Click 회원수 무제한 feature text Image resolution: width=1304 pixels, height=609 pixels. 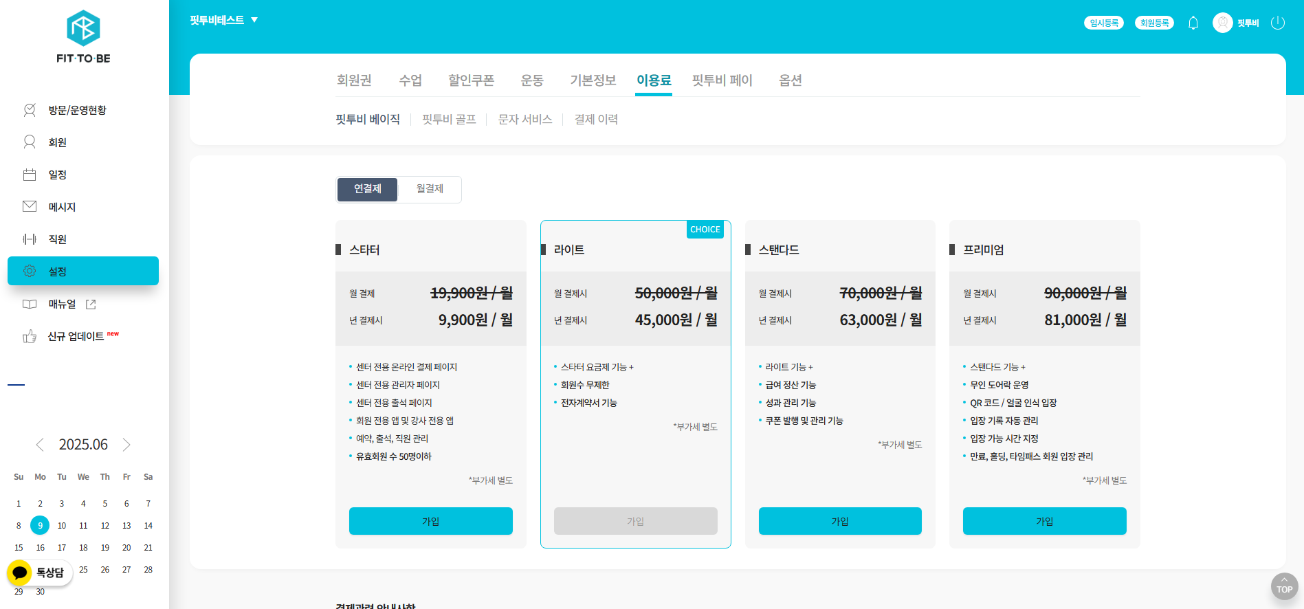[x=585, y=385]
